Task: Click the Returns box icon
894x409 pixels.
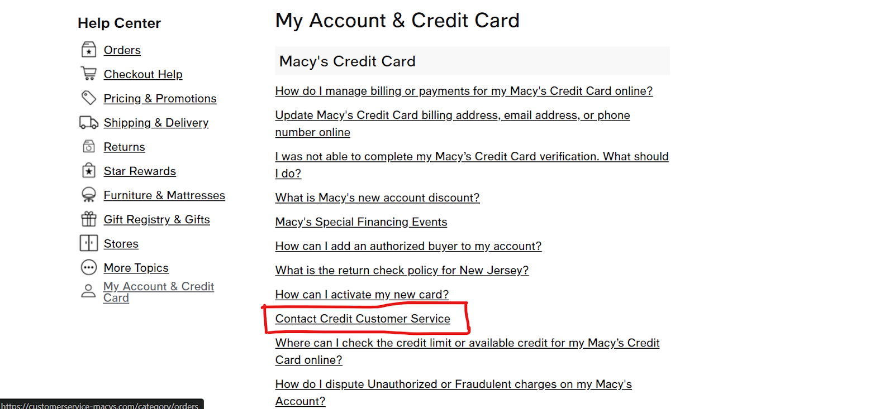Action: [89, 147]
